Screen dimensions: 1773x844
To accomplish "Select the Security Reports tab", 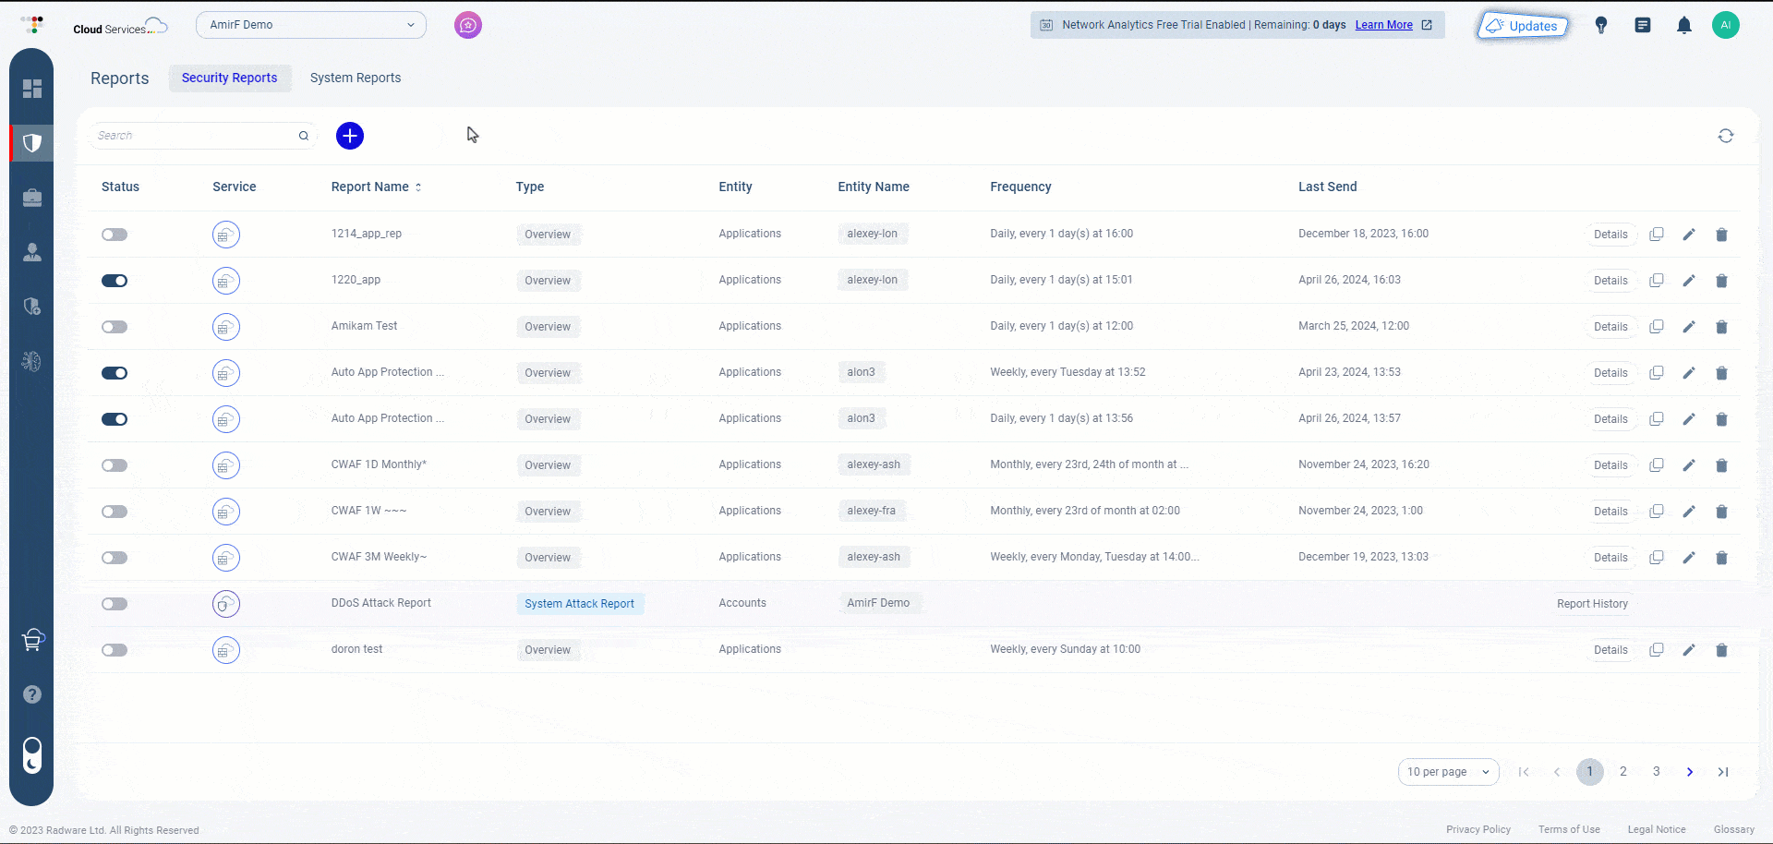I will [x=229, y=78].
